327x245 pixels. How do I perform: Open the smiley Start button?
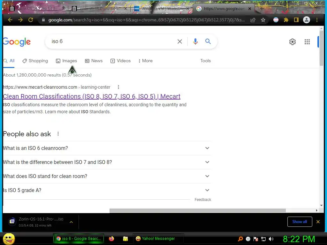point(9,239)
